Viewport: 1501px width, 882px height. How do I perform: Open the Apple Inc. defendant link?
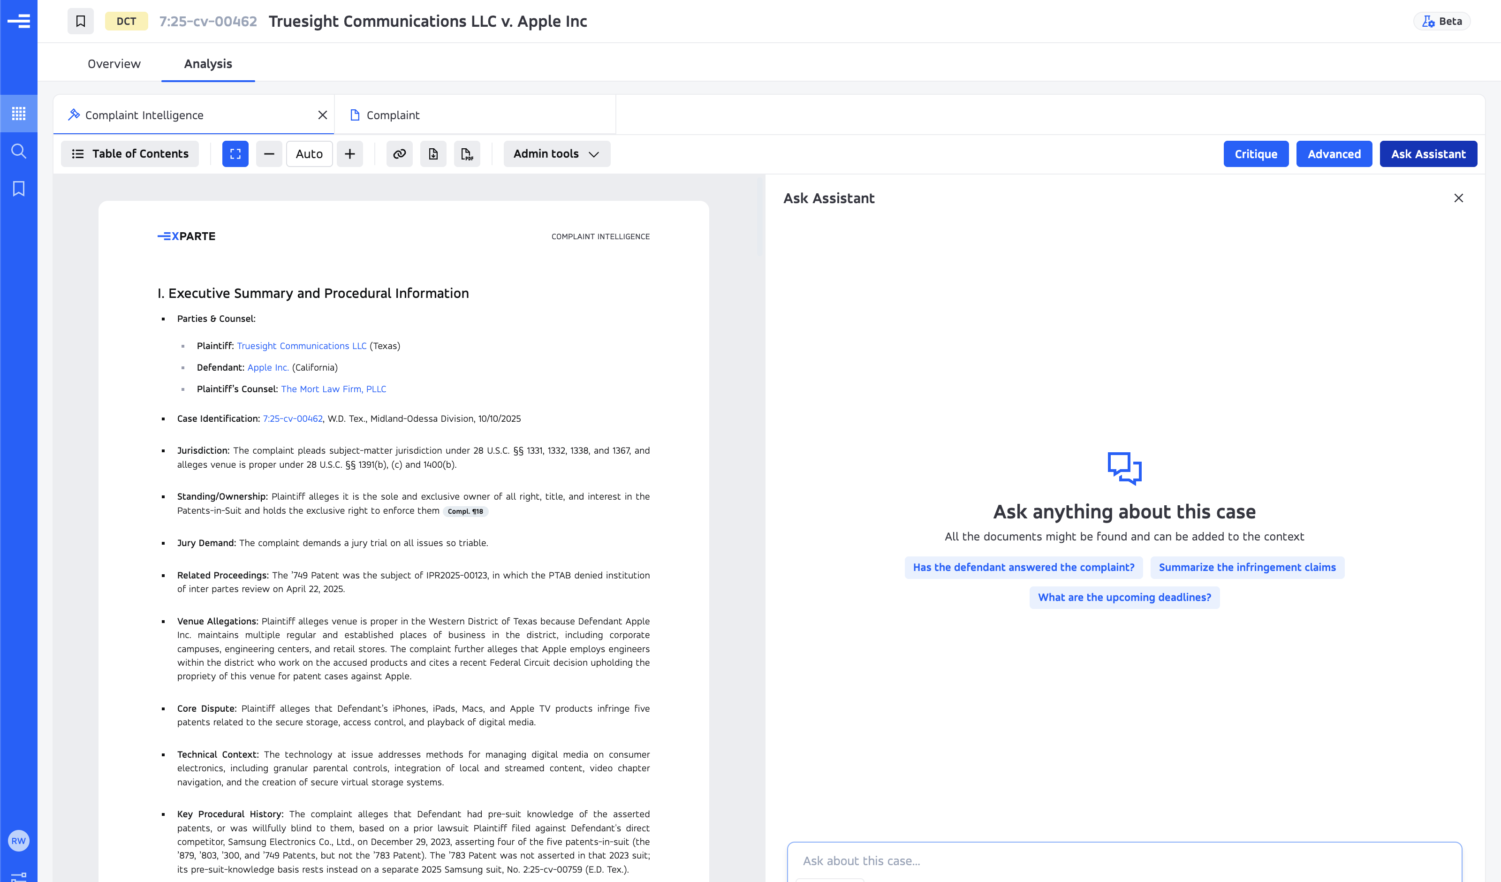click(268, 367)
